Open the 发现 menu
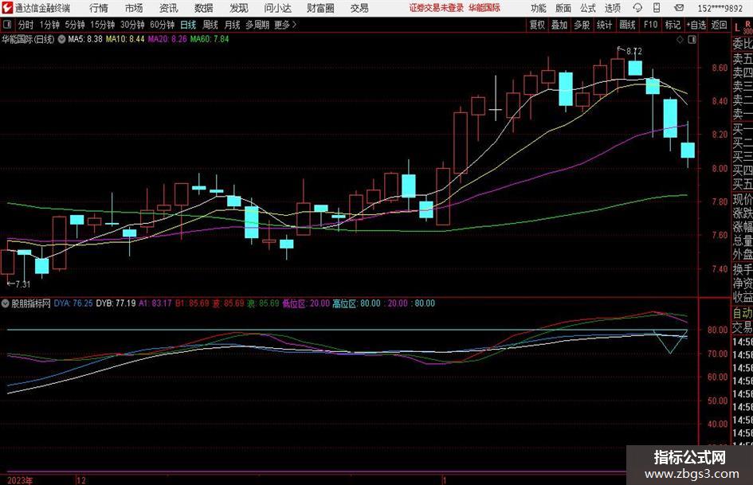Image resolution: width=753 pixels, height=485 pixels. click(x=239, y=8)
